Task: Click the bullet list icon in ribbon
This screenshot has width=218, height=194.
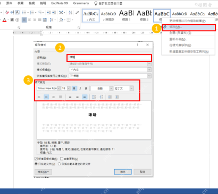Action: 24,12
